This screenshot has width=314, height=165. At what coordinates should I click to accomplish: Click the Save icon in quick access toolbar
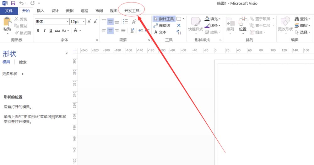[x=13, y=3]
